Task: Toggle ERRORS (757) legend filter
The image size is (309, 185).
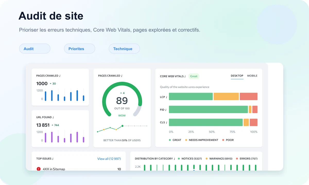Action: pyautogui.click(x=247, y=159)
